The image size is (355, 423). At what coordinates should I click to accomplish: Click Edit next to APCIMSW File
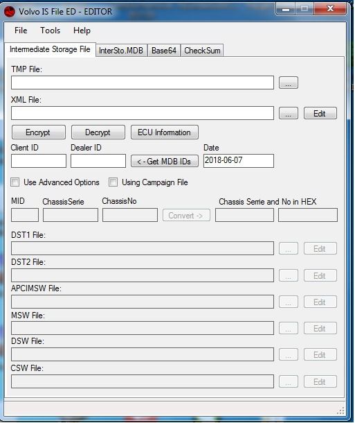(320, 302)
